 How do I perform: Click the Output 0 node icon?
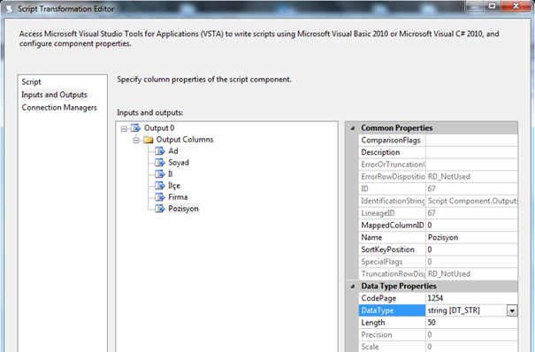136,128
